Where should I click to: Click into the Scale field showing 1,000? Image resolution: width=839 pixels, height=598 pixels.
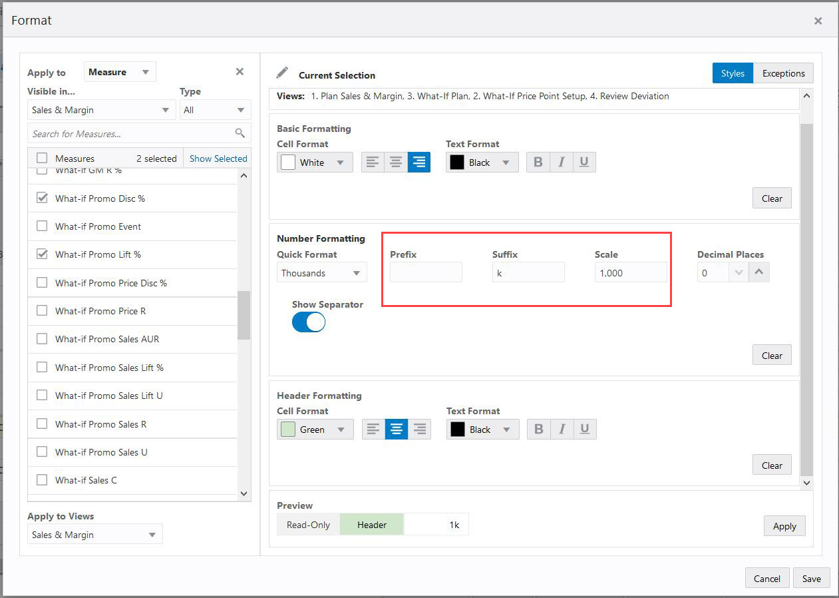click(x=631, y=272)
